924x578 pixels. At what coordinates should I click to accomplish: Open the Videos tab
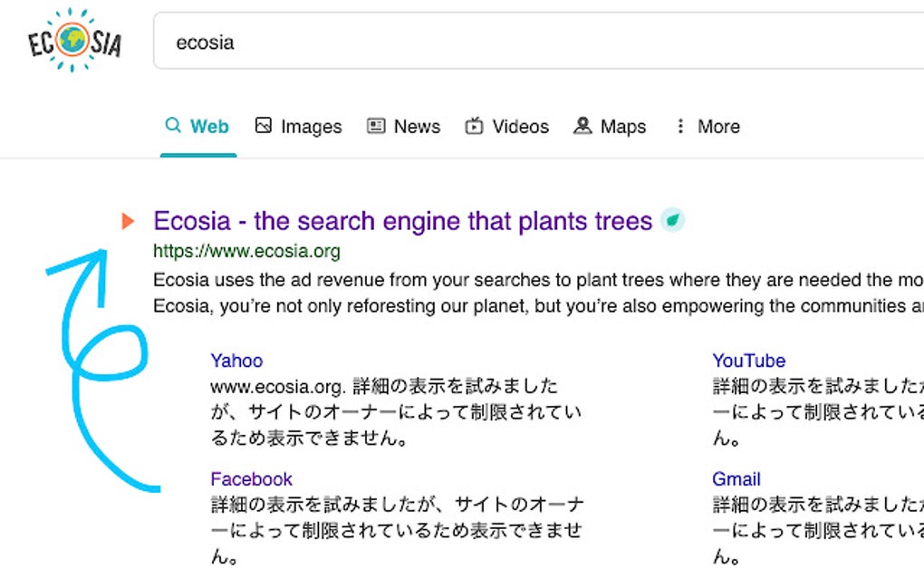click(520, 126)
